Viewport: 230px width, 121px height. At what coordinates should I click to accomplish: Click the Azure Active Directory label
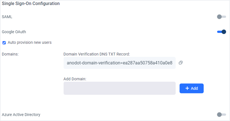point(21,115)
